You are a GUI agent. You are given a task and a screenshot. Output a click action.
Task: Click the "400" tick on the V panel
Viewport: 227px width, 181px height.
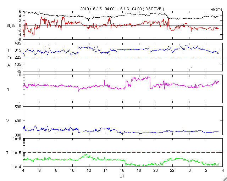(18, 121)
